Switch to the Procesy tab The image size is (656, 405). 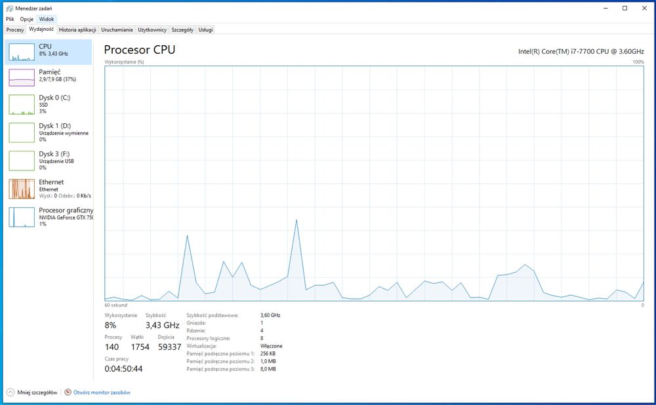pyautogui.click(x=15, y=29)
